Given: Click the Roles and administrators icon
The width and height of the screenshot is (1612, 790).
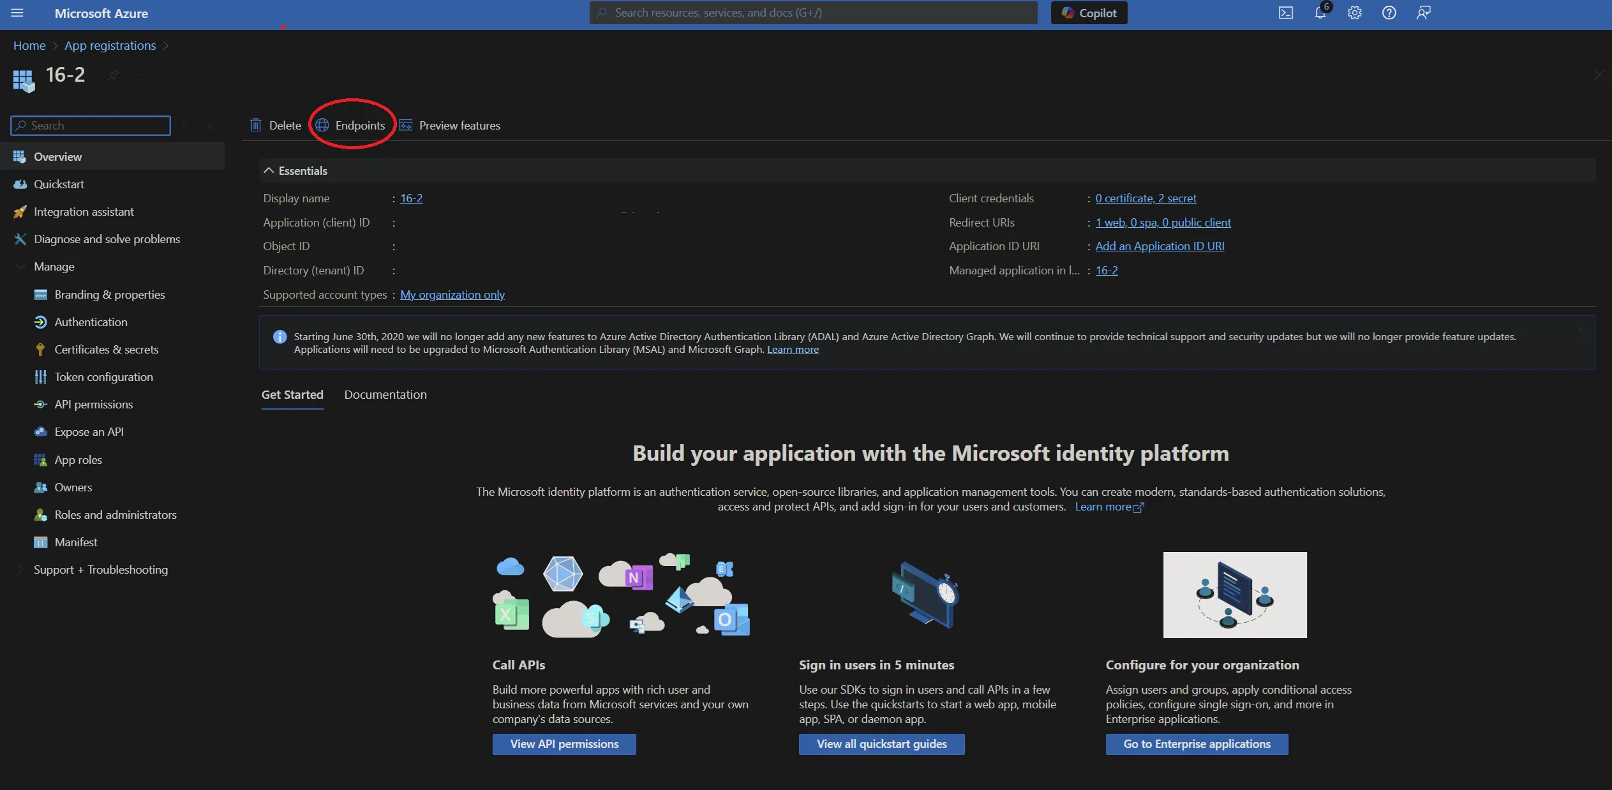Looking at the screenshot, I should [x=40, y=515].
